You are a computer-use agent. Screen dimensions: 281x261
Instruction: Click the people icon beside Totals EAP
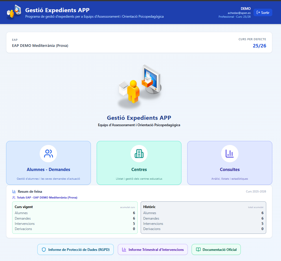point(14,198)
